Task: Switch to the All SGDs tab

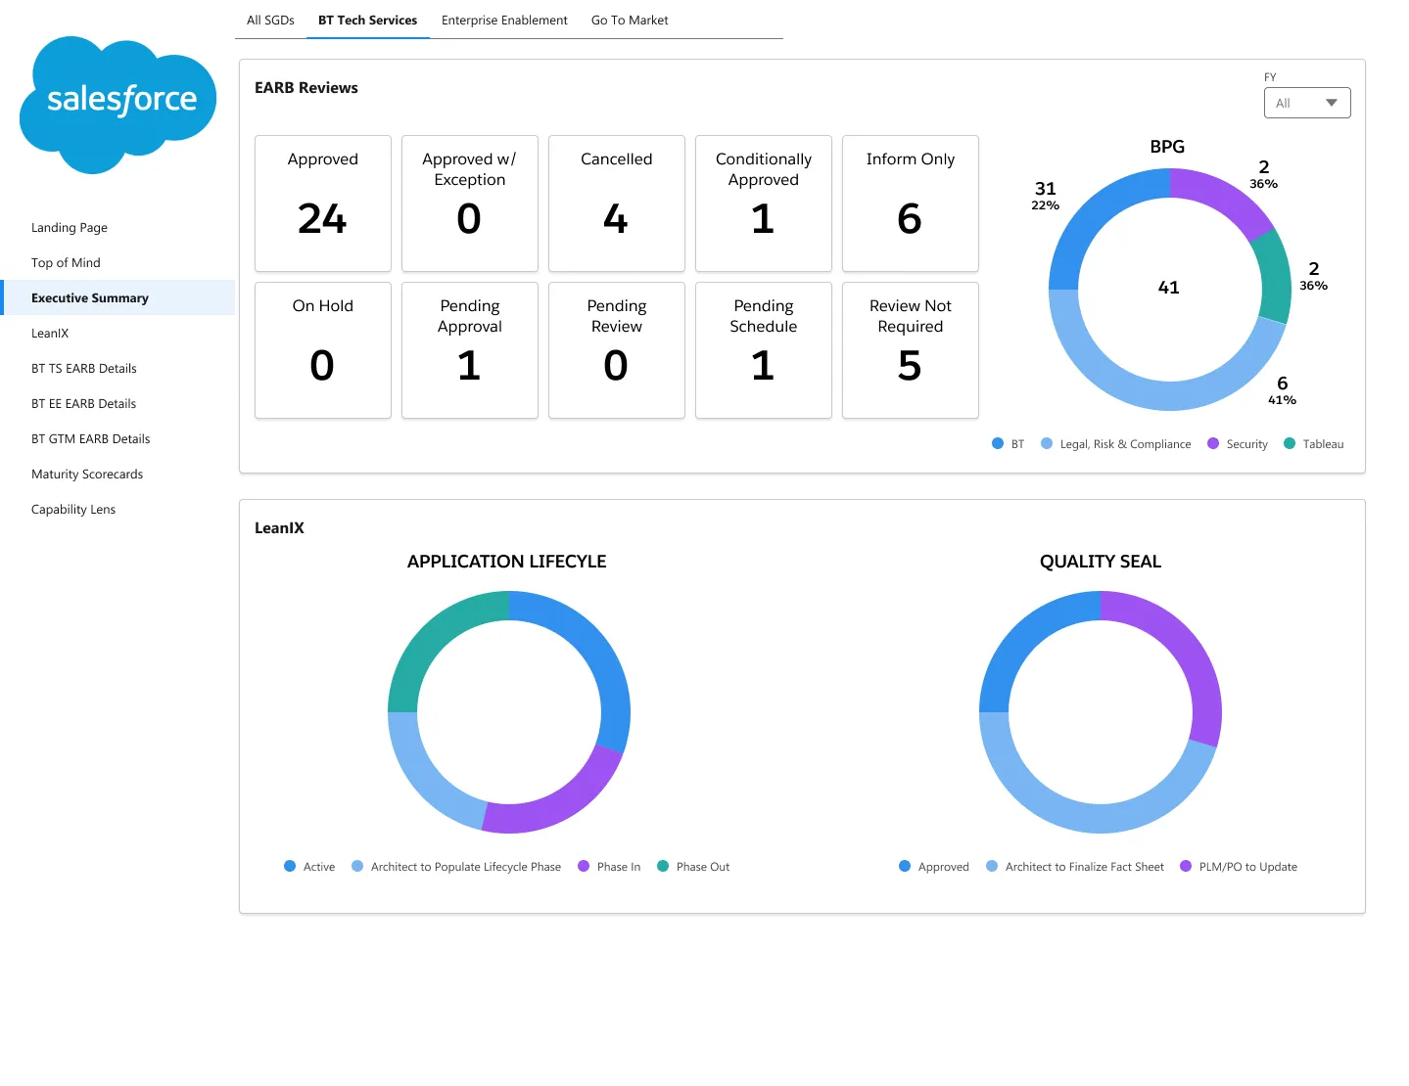Action: pyautogui.click(x=270, y=20)
